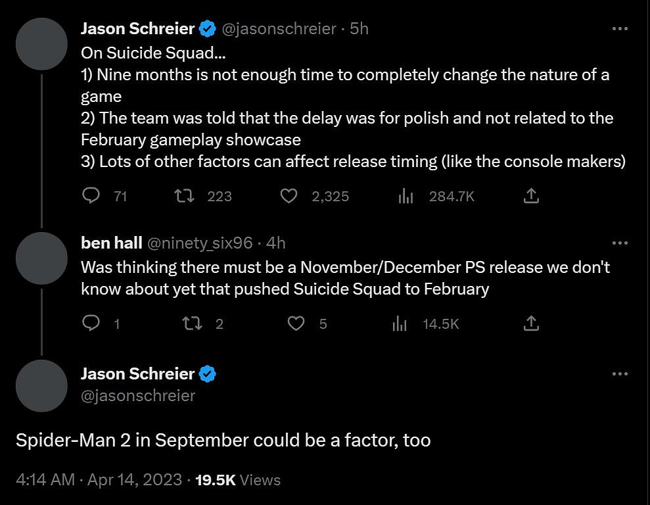Like the tweet with 2,325 likes
Image resolution: width=650 pixels, height=505 pixels.
pos(289,196)
